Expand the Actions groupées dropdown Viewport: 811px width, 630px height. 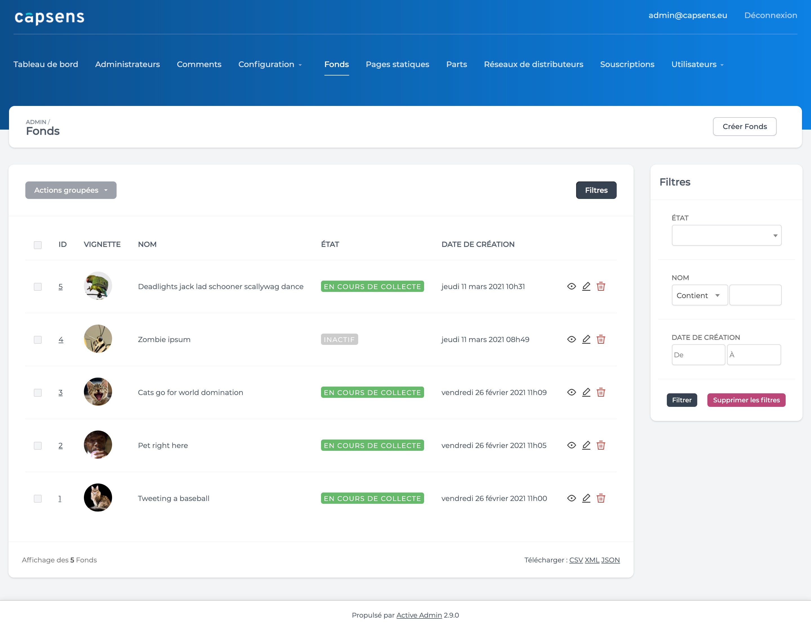[71, 190]
